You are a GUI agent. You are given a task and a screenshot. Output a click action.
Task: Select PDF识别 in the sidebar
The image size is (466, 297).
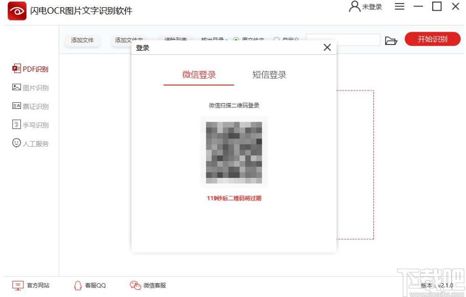pos(30,69)
